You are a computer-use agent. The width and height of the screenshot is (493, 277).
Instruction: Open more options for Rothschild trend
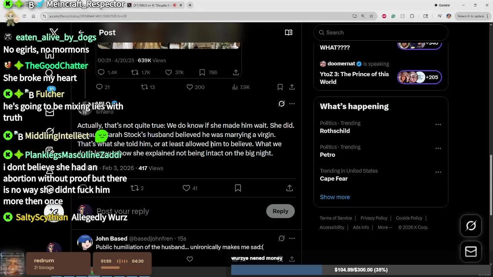tap(438, 125)
